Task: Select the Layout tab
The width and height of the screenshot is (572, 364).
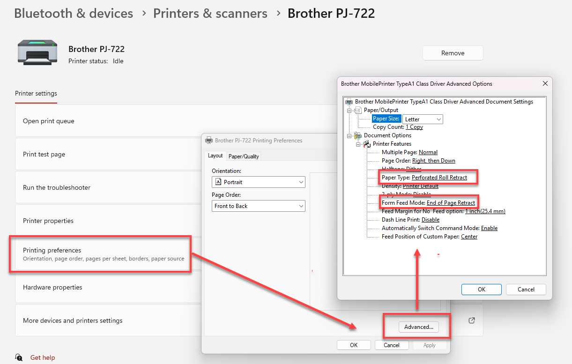Action: tap(215, 156)
